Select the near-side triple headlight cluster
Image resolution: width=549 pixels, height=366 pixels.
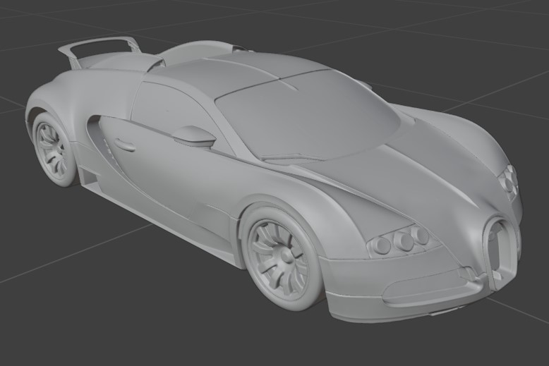[x=403, y=240]
